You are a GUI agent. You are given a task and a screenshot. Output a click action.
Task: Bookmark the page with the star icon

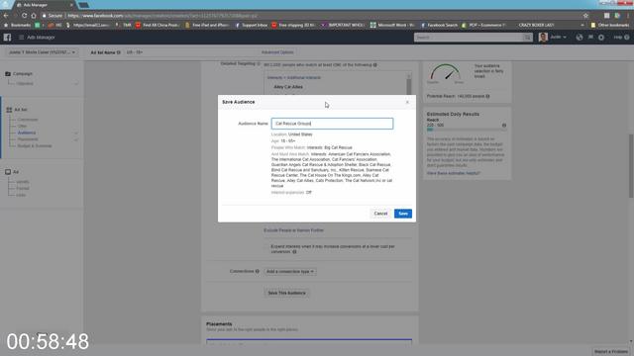(x=585, y=16)
